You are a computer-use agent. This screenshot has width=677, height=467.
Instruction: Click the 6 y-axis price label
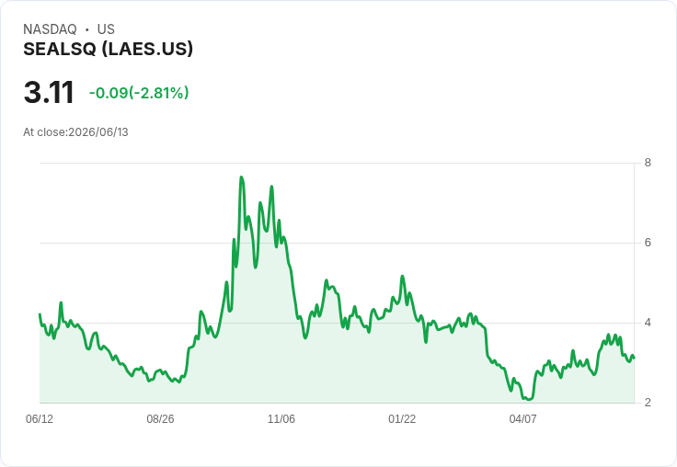click(x=648, y=243)
